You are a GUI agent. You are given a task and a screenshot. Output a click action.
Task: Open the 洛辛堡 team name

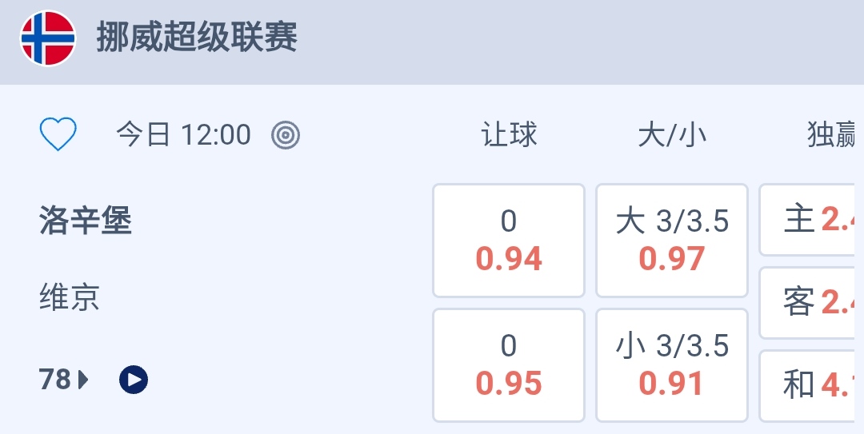click(x=86, y=221)
